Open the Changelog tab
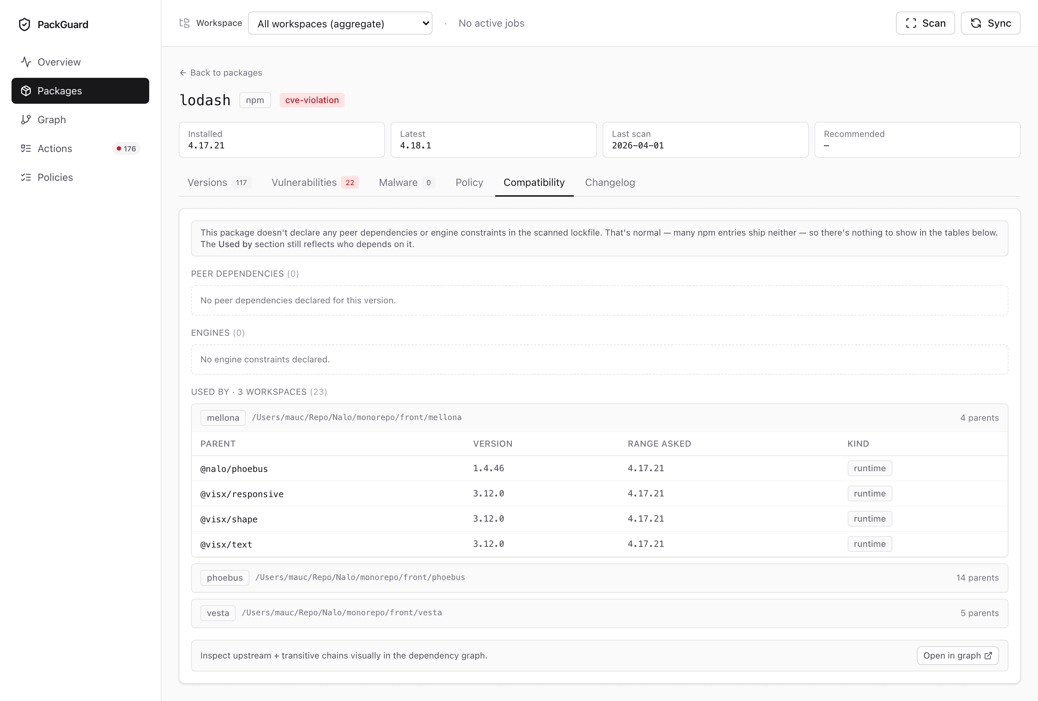Image resolution: width=1038 pixels, height=701 pixels. coord(610,183)
